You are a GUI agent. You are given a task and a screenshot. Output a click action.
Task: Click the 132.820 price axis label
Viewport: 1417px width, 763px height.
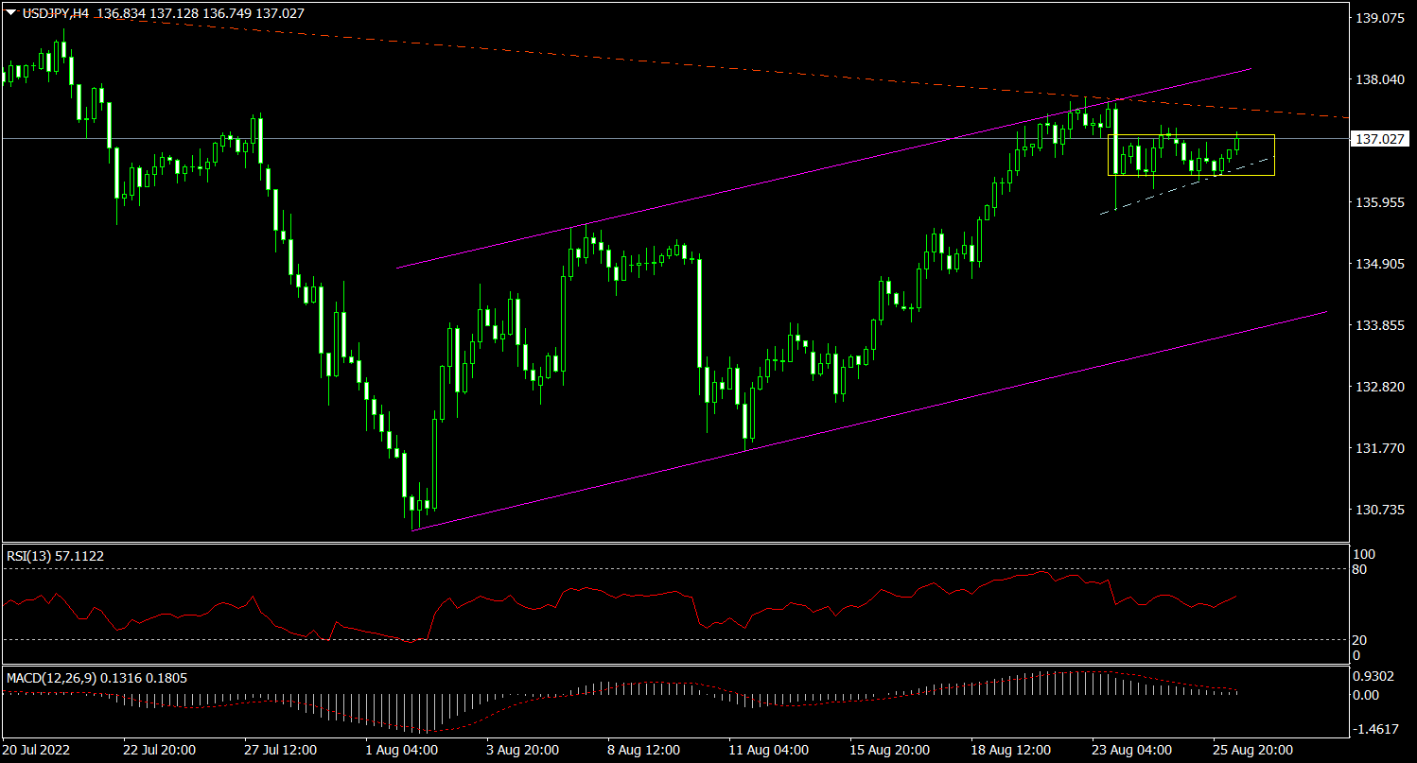1379,387
